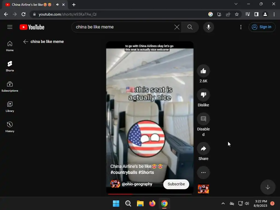Go to YouTube home via logo

point(32,27)
